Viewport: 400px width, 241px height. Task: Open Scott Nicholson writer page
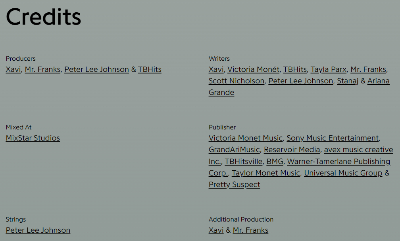(237, 81)
